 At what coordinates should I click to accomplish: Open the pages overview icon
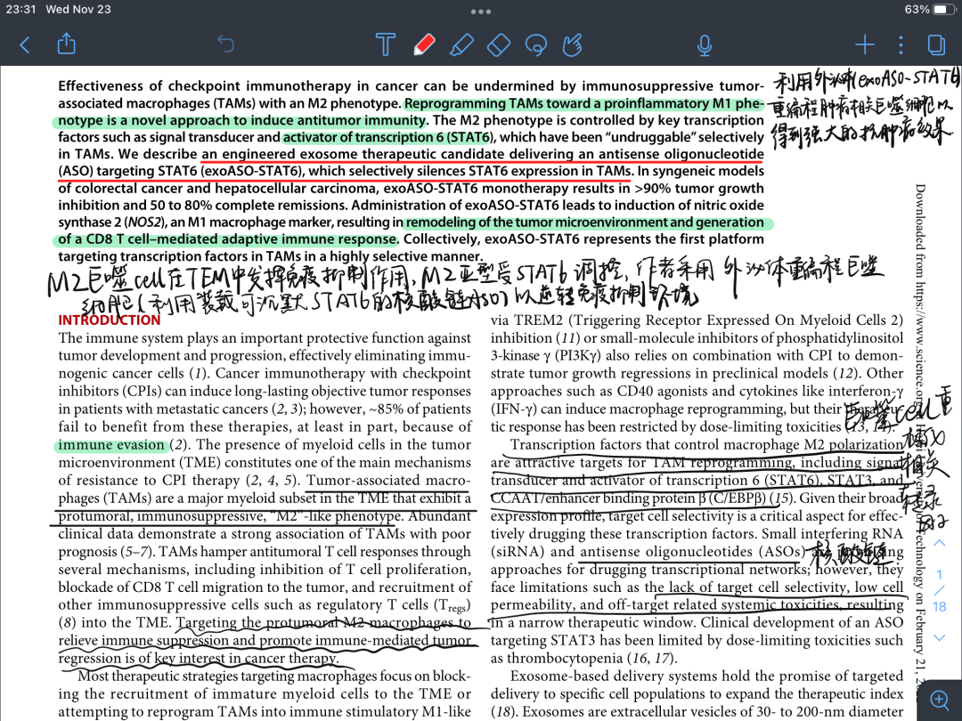(x=936, y=45)
